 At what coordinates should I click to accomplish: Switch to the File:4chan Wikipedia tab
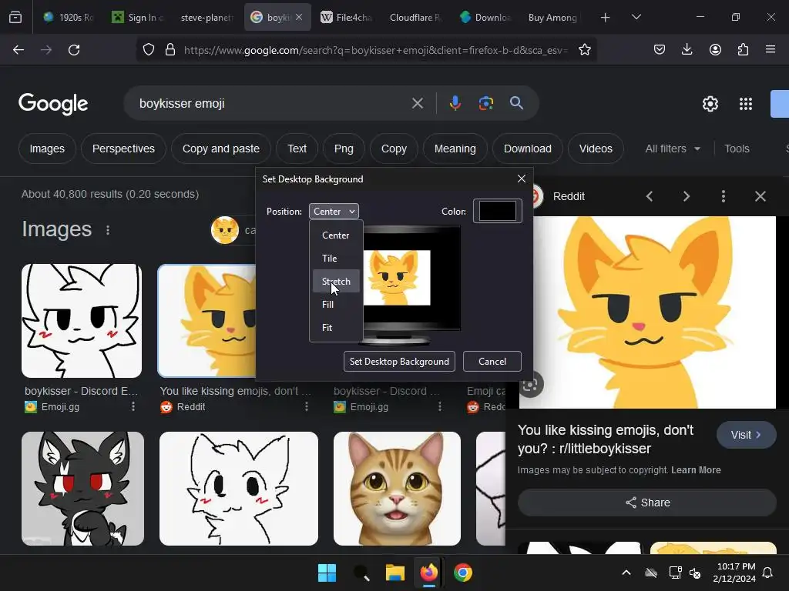346,18
